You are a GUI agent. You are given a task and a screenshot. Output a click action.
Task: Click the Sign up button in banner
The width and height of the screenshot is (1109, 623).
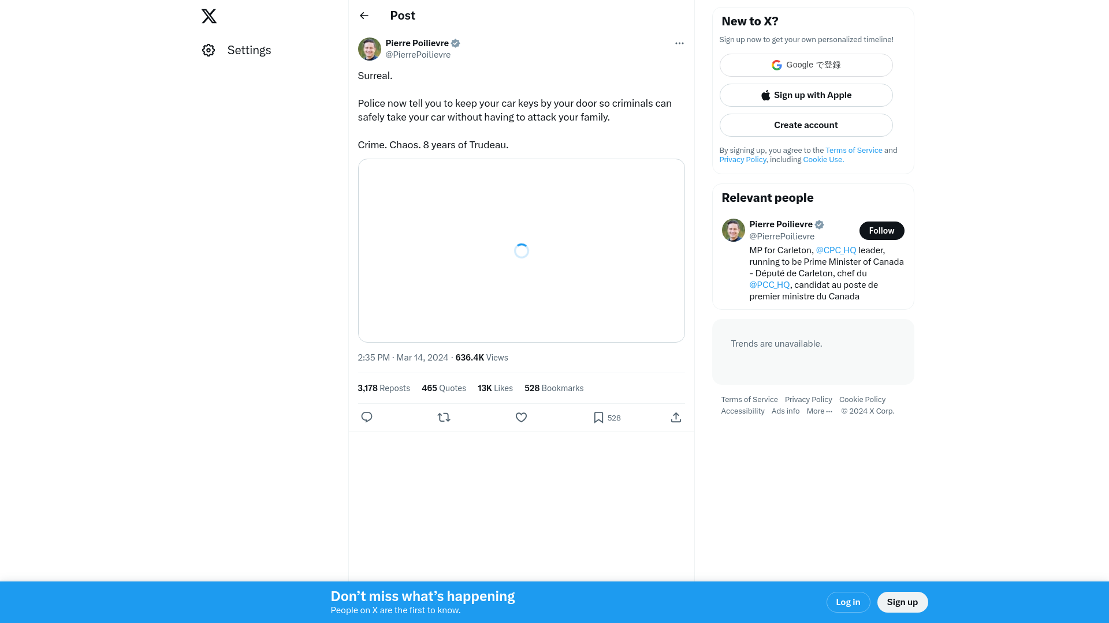(903, 602)
